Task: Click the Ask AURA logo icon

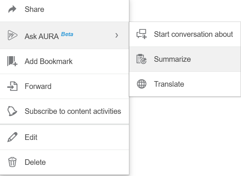Action: (x=12, y=35)
